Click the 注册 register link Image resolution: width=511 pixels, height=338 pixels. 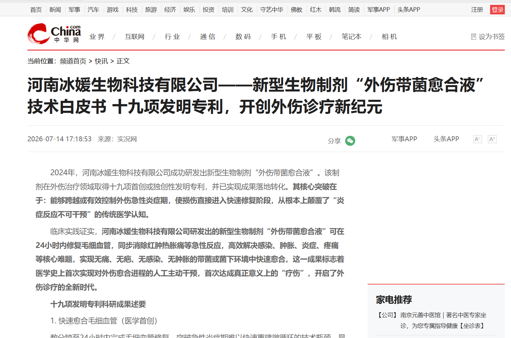point(477,10)
